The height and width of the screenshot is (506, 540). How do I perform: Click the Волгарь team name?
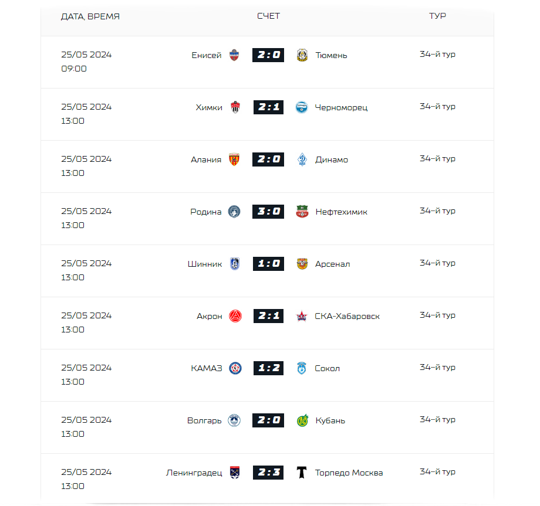204,420
